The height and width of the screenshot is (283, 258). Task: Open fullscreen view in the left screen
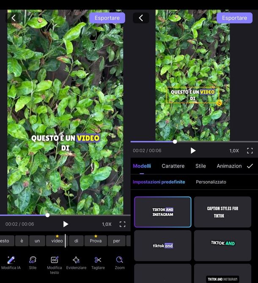(123, 224)
